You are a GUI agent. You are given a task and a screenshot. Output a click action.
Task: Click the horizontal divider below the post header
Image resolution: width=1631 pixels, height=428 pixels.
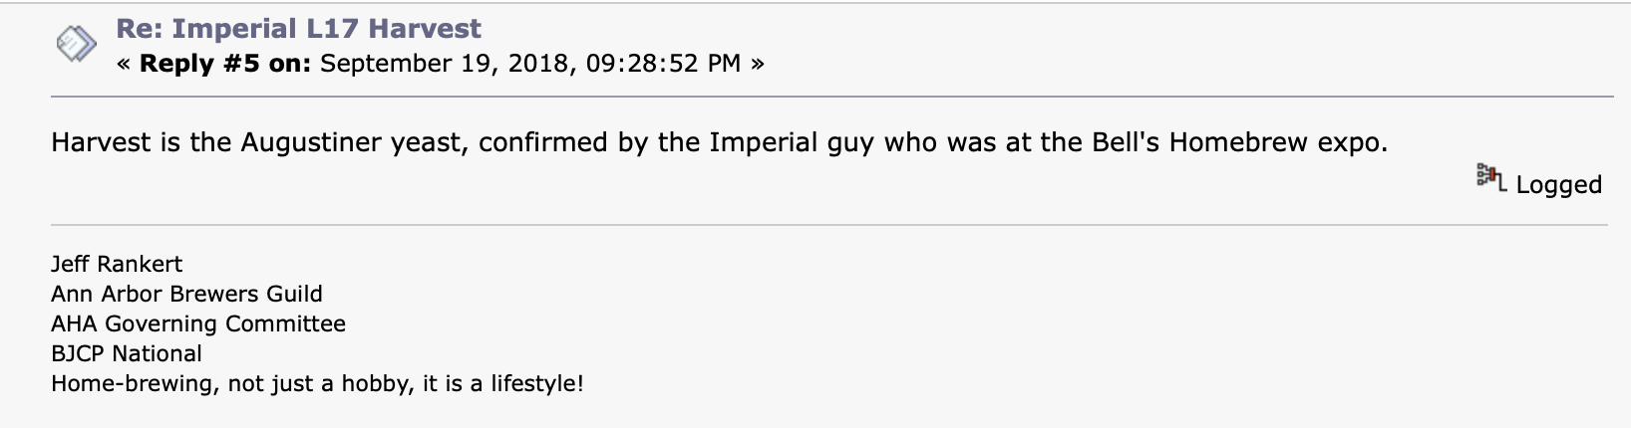click(832, 97)
